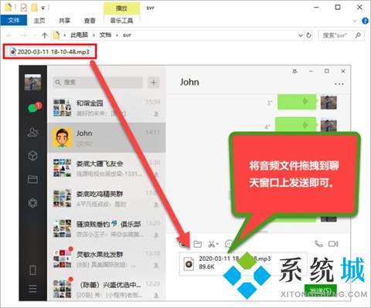This screenshot has width=371, height=308.
Task: Open the WeChat files folder icon in sidebar
Action: coord(32,179)
